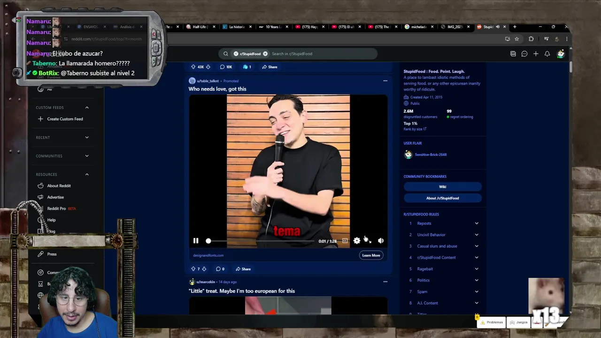Open awards on the 43K post

click(247, 67)
